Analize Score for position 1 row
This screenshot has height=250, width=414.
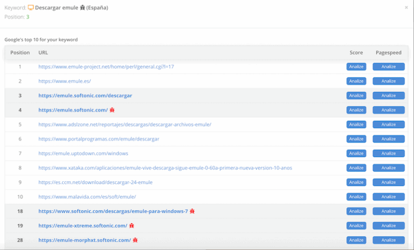point(356,67)
